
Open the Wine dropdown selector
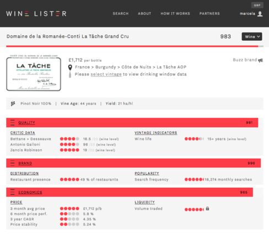[x=252, y=36]
